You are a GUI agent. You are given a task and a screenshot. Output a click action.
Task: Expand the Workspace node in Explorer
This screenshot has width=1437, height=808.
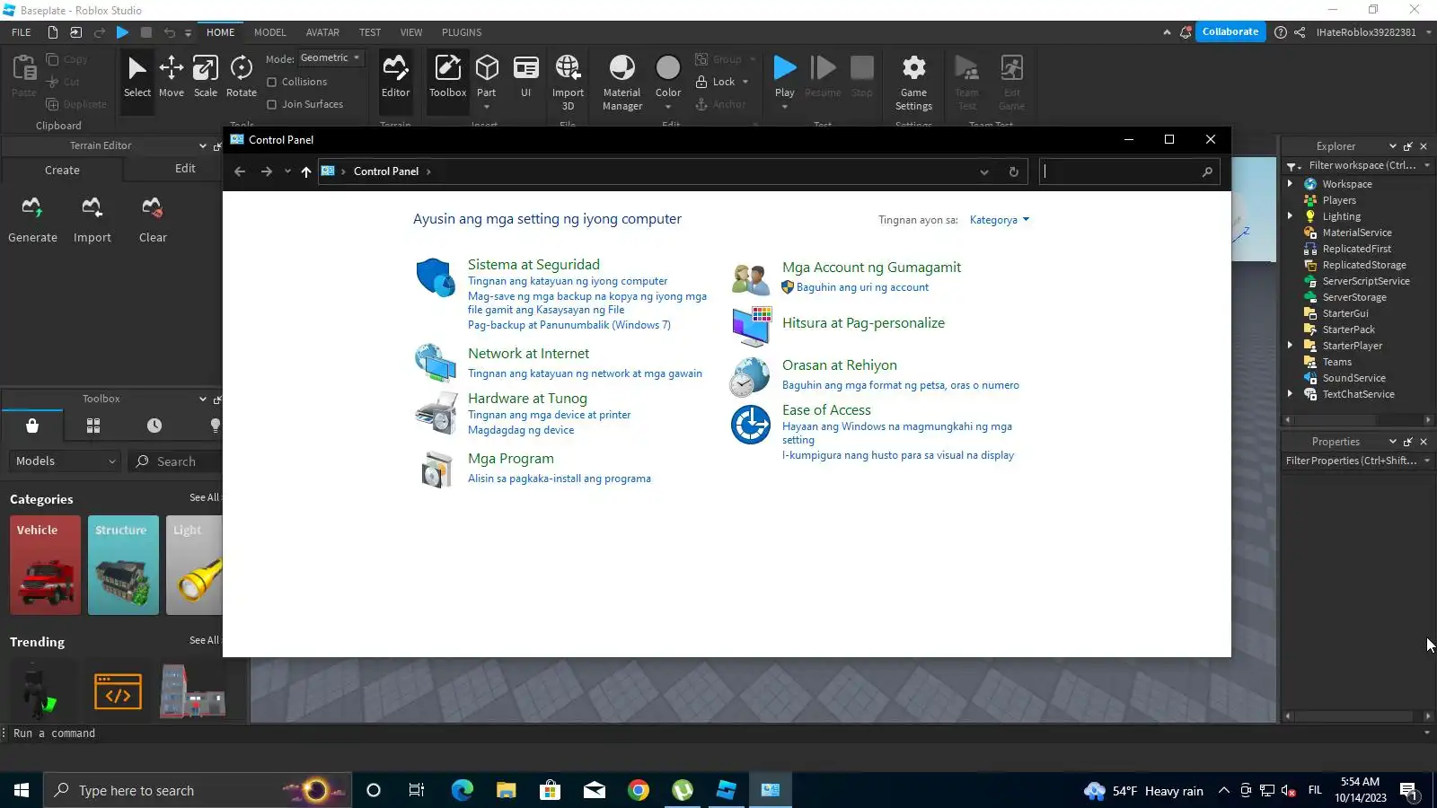[1291, 184]
